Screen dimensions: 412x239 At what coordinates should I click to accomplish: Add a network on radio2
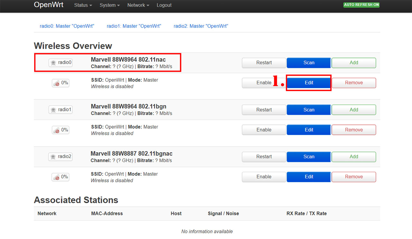(x=354, y=157)
